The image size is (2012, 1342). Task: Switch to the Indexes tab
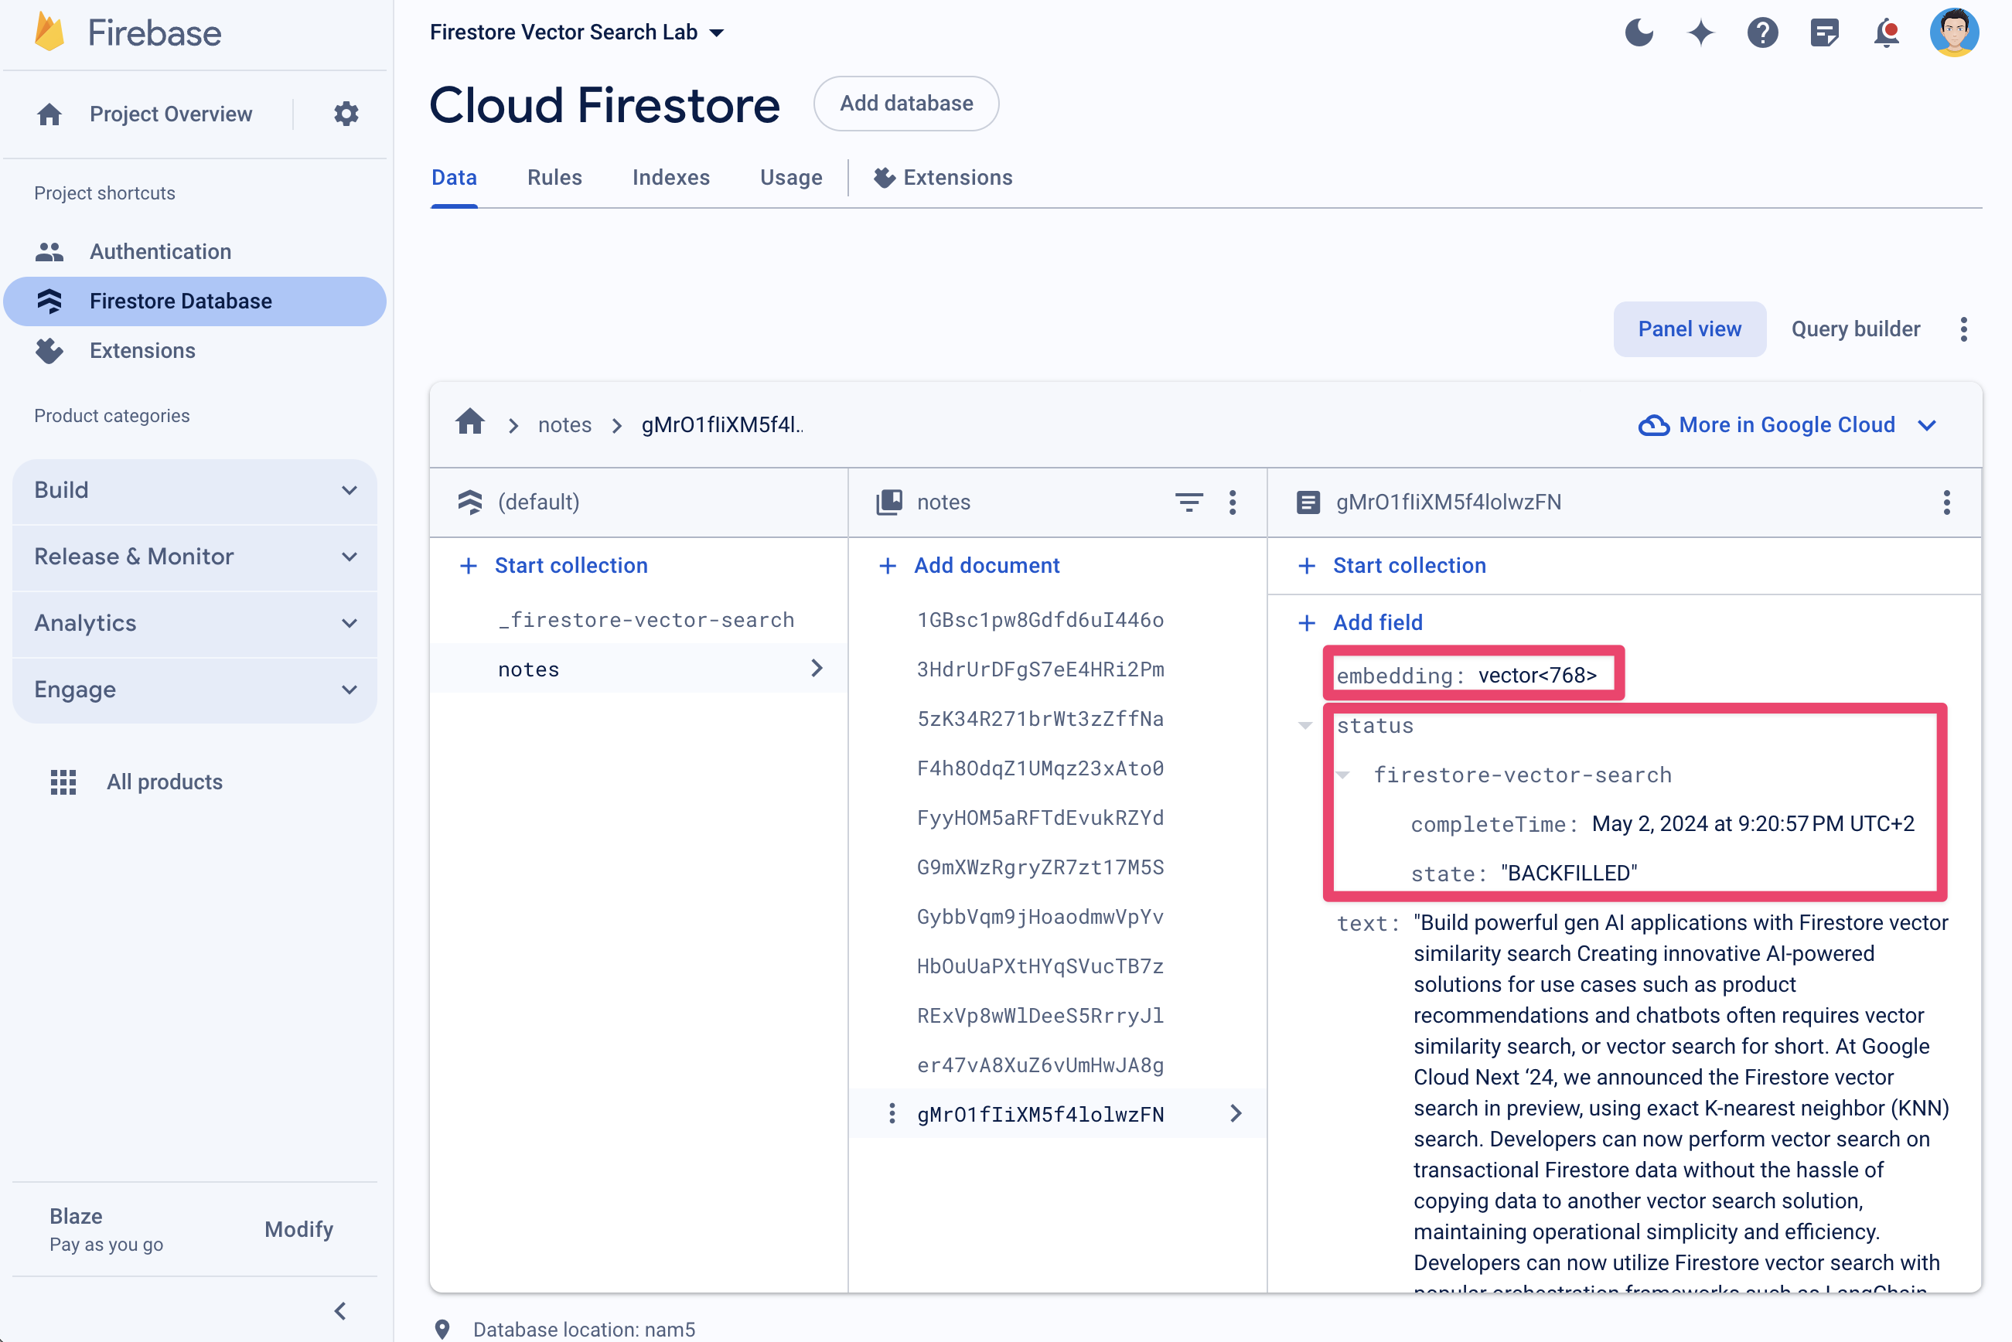[x=671, y=179]
